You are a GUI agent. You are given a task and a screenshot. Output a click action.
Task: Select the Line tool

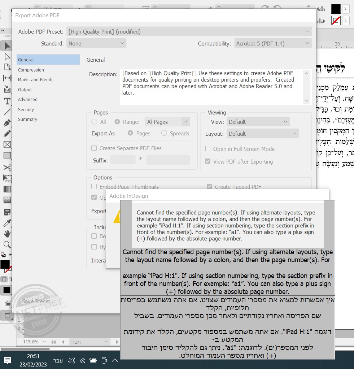click(x=7, y=112)
